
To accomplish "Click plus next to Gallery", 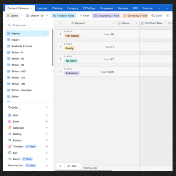I will tap(47, 134).
